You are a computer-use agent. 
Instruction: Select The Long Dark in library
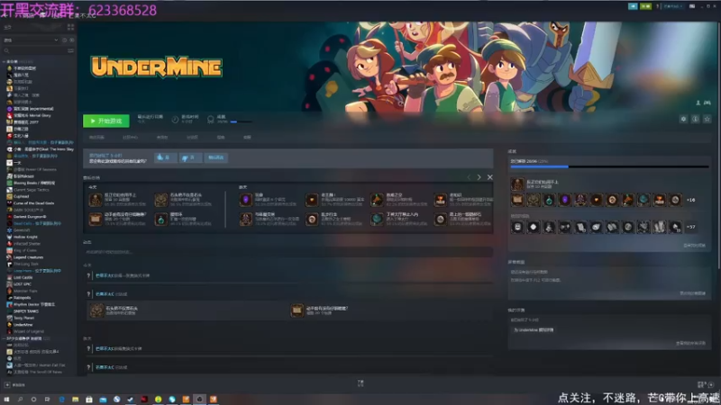coord(26,264)
